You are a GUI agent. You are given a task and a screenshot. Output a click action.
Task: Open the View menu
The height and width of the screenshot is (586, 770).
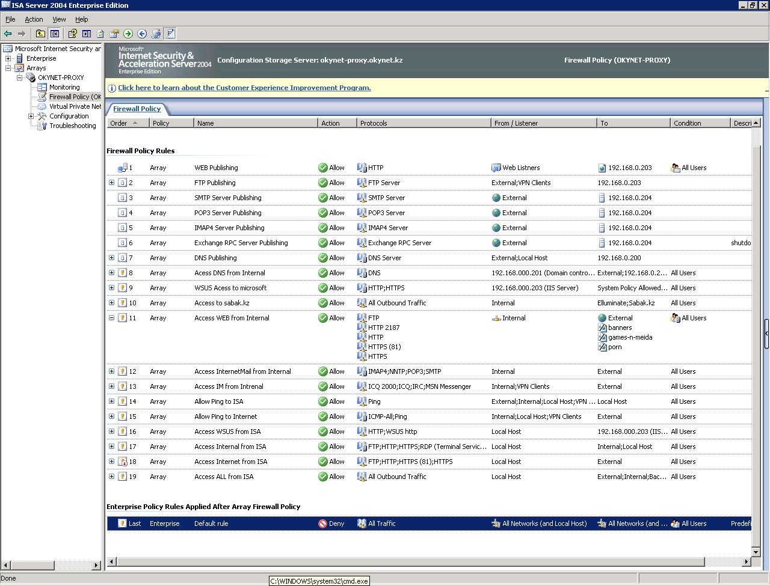(59, 19)
